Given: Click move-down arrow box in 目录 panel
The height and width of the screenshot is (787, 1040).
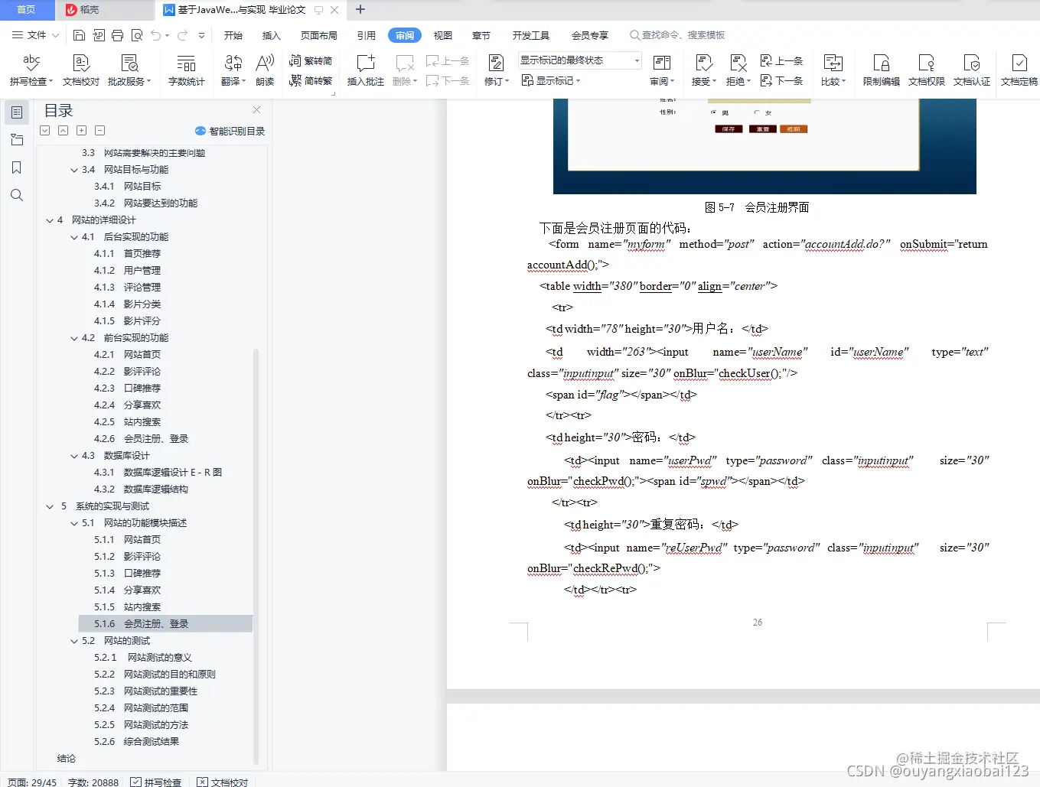Looking at the screenshot, I should click(x=45, y=131).
